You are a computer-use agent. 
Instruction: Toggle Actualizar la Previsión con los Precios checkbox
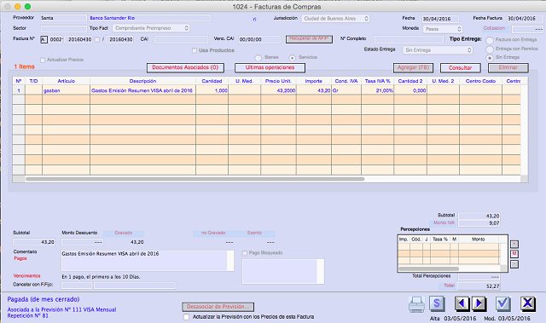pos(186,317)
